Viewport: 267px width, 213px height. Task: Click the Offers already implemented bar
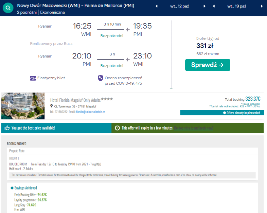point(222,113)
